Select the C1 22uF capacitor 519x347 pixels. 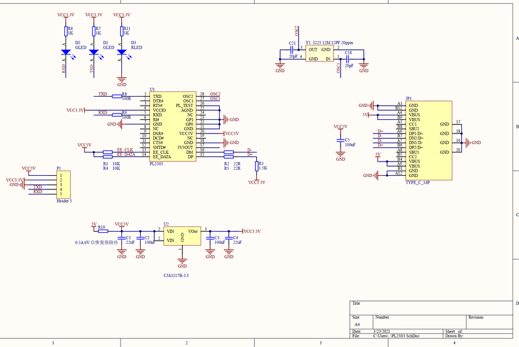[122, 238]
